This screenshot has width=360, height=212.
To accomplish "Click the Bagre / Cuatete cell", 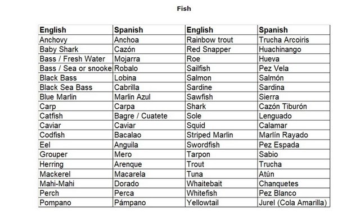I will pos(149,116).
